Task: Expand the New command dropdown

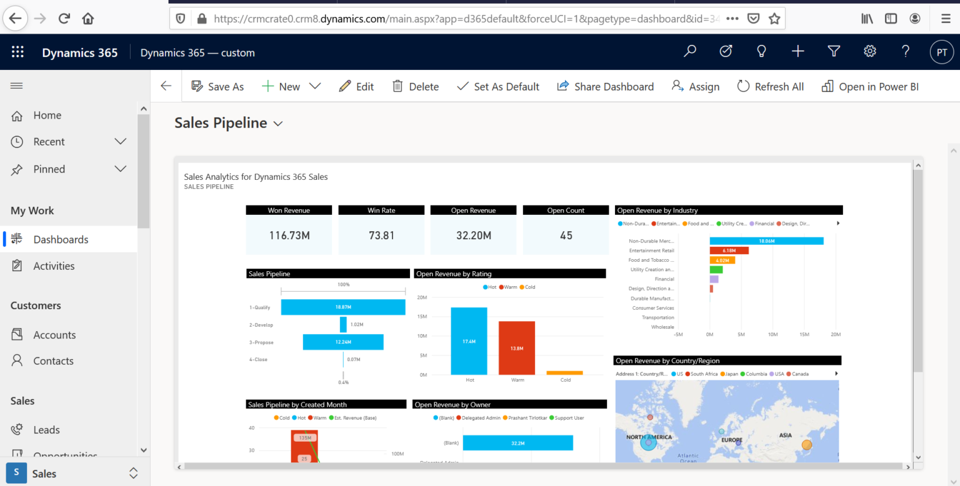Action: coord(315,86)
